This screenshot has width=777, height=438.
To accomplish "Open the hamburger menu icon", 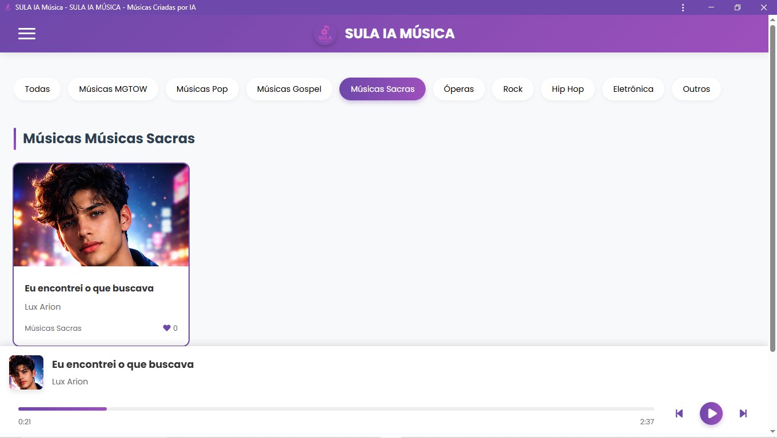I will click(x=27, y=34).
